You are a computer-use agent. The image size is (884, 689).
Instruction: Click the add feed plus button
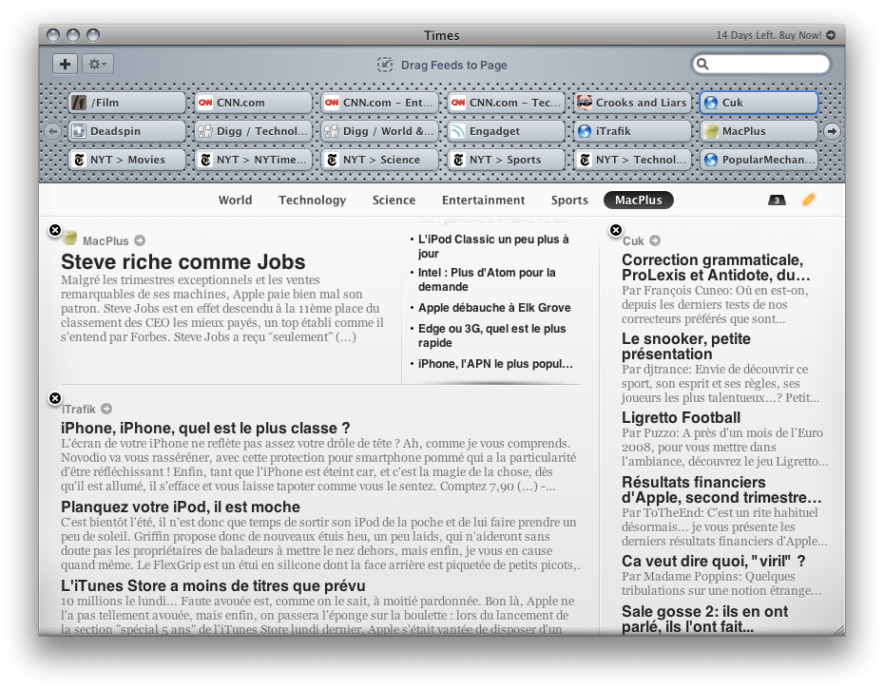pyautogui.click(x=65, y=64)
